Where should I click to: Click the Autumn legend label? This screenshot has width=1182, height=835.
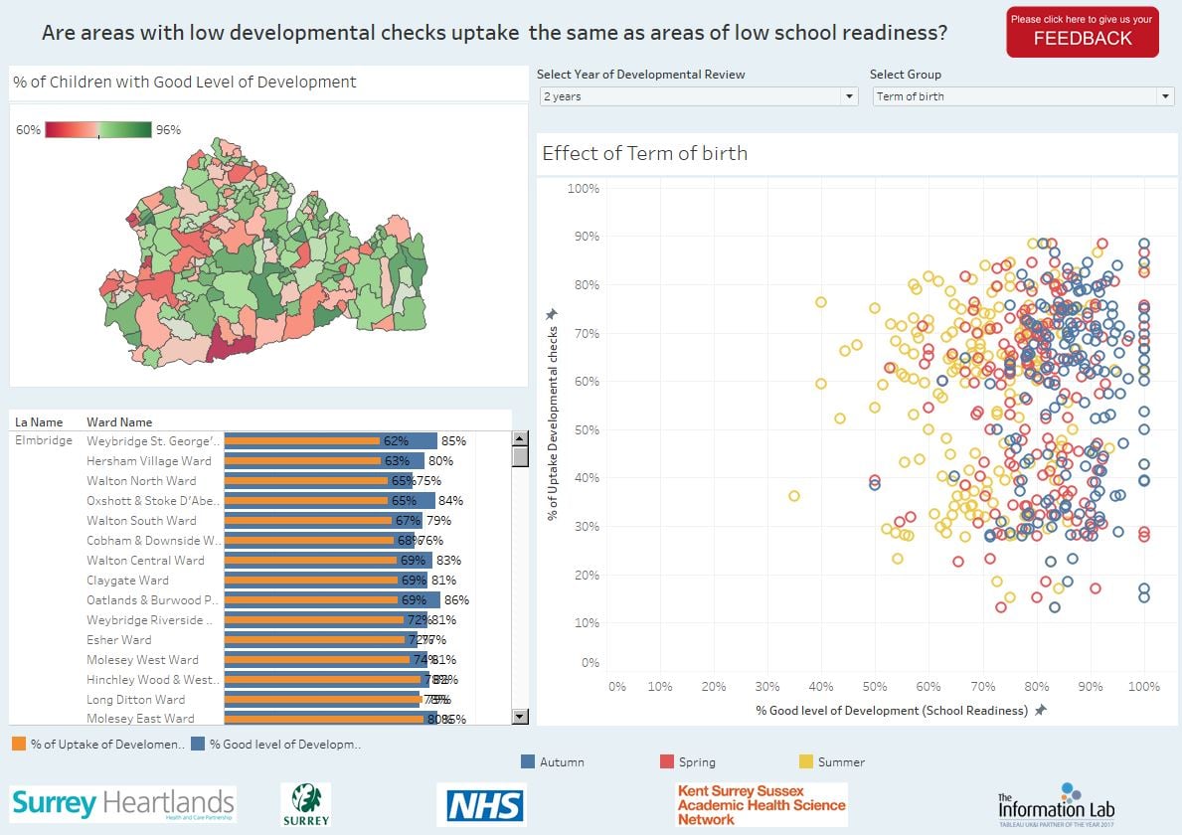tap(562, 761)
